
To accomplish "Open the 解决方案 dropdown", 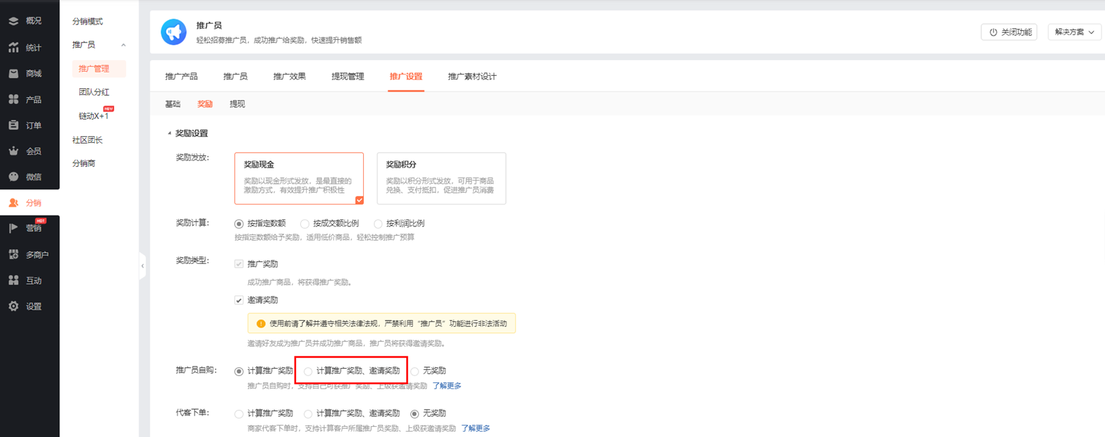I will 1074,32.
